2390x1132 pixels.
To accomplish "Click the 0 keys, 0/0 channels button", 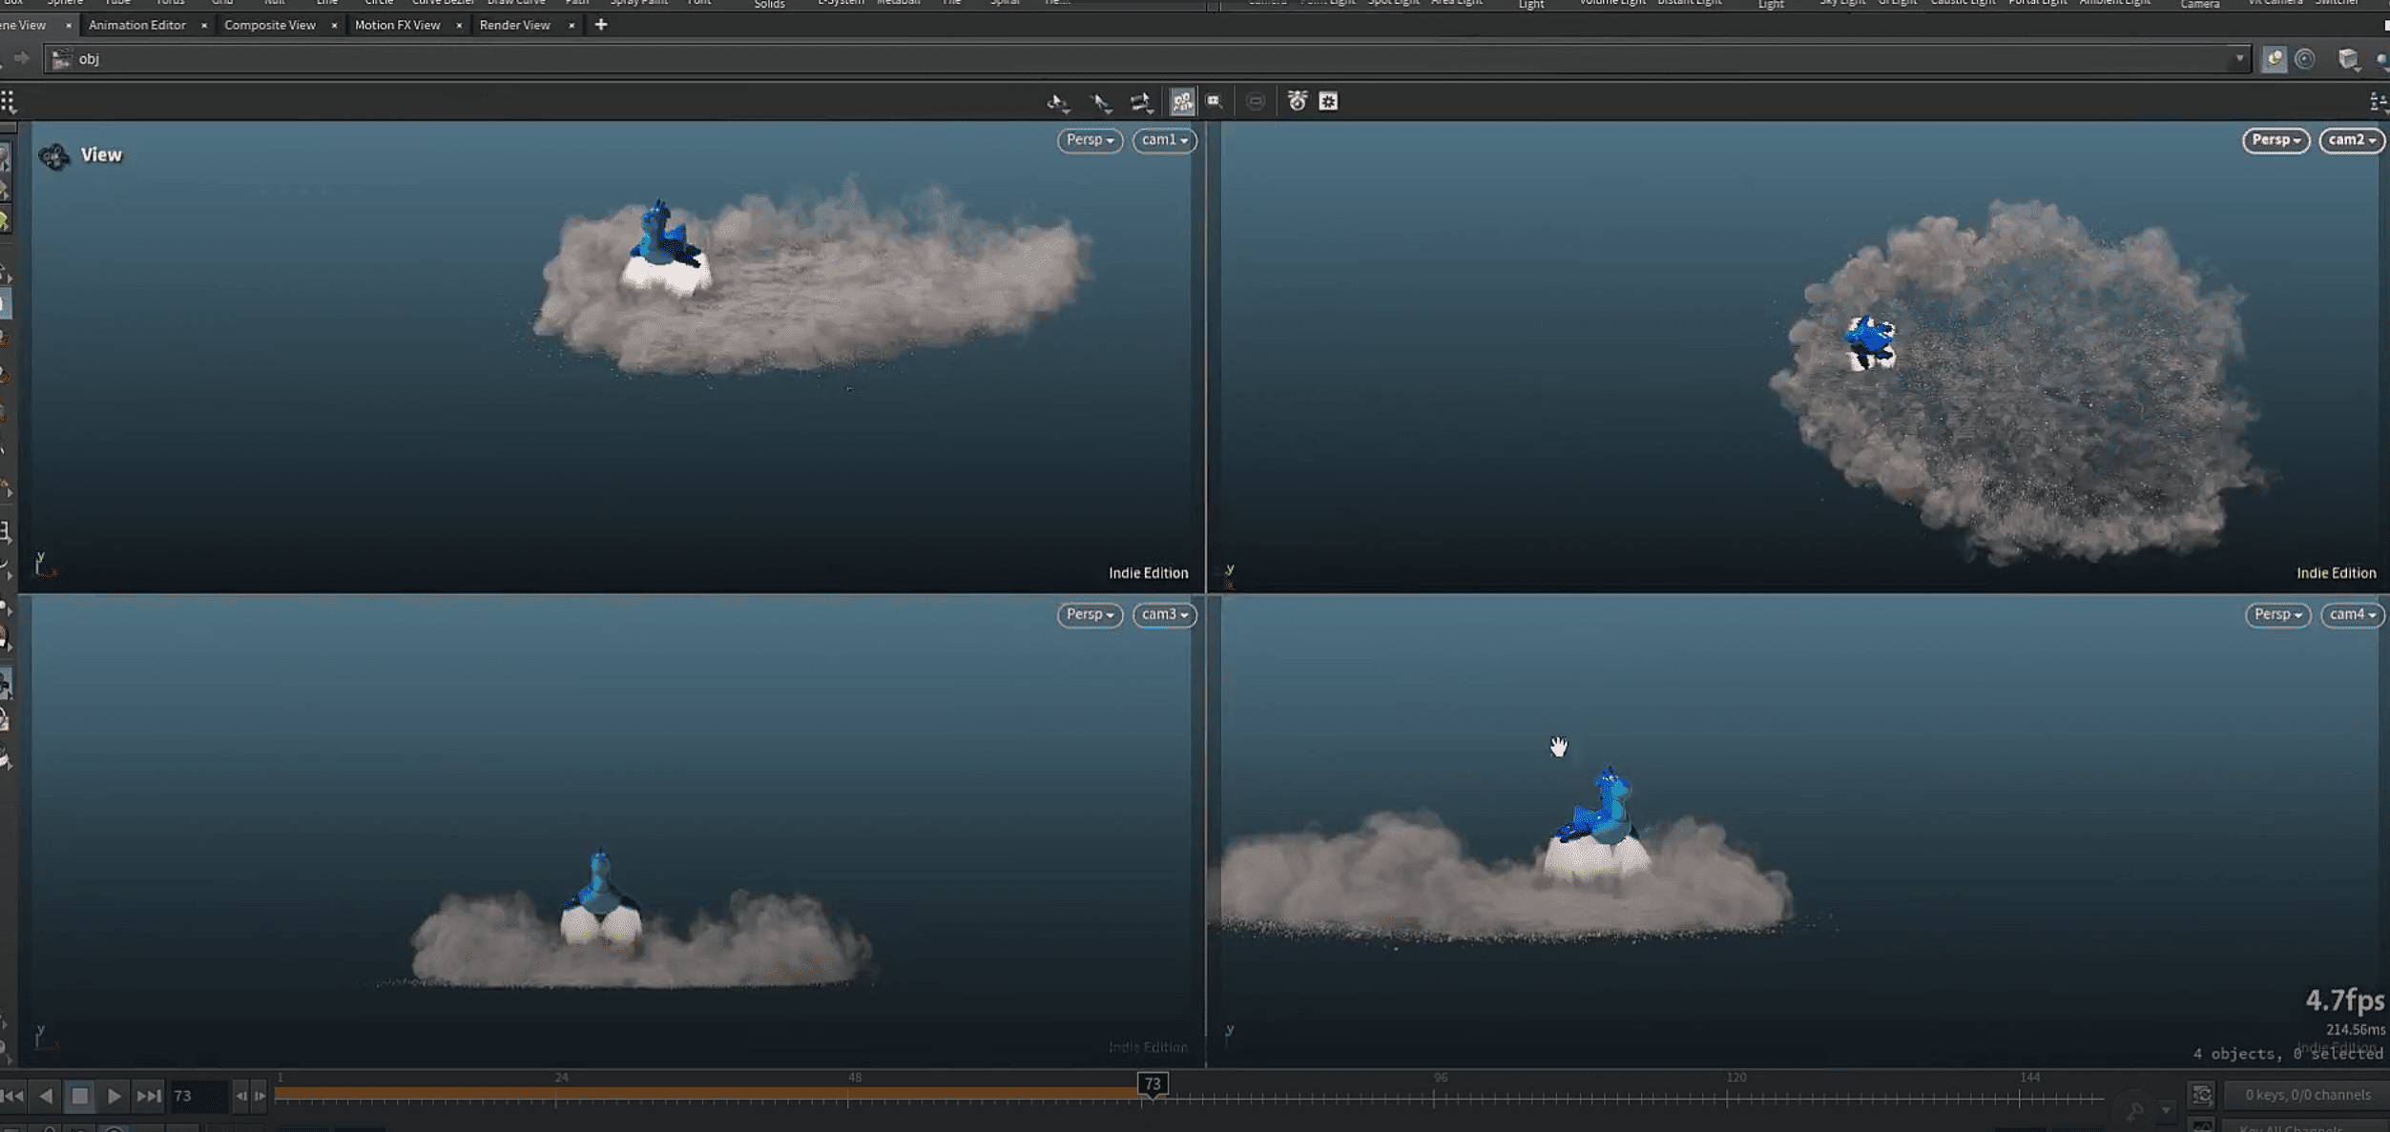I will pyautogui.click(x=2307, y=1095).
